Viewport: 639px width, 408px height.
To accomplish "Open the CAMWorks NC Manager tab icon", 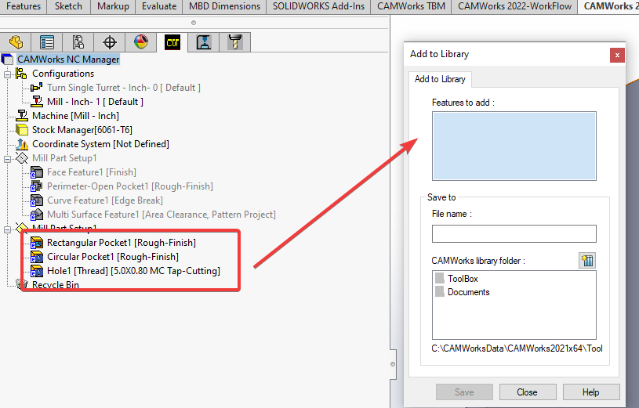I will click(172, 42).
